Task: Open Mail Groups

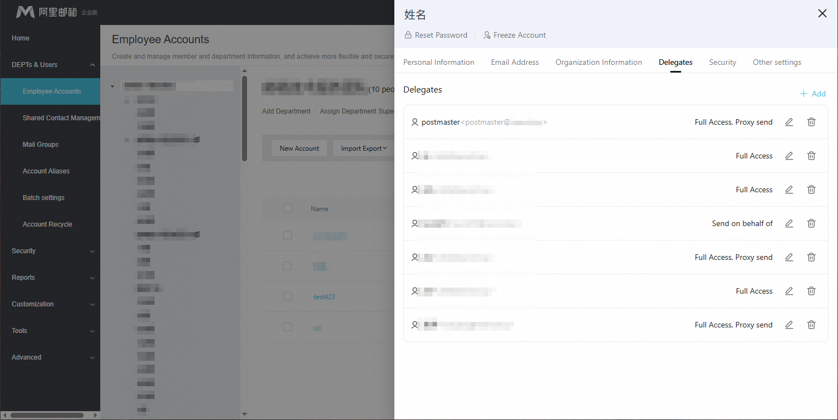Action: 40,145
